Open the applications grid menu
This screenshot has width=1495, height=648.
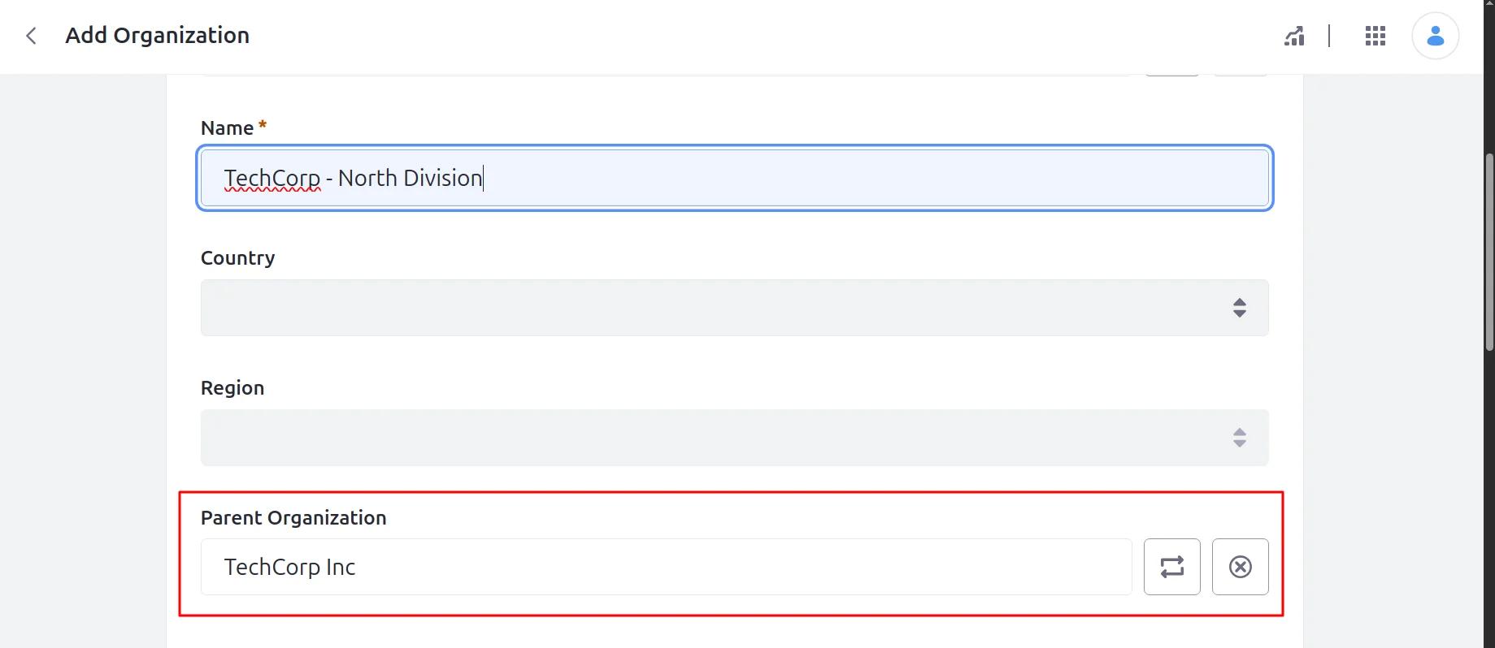point(1375,36)
